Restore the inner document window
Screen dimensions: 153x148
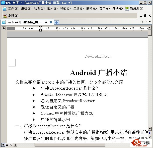(x=145, y=16)
